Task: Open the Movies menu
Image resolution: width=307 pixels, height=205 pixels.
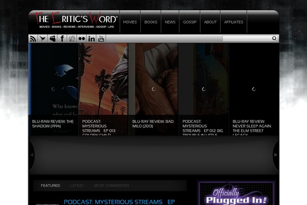Action: (130, 22)
